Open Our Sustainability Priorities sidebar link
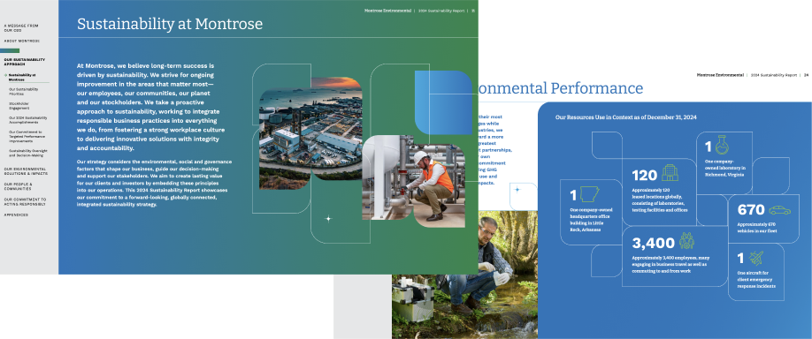Viewport: 812px width, 339px height. 24,92
